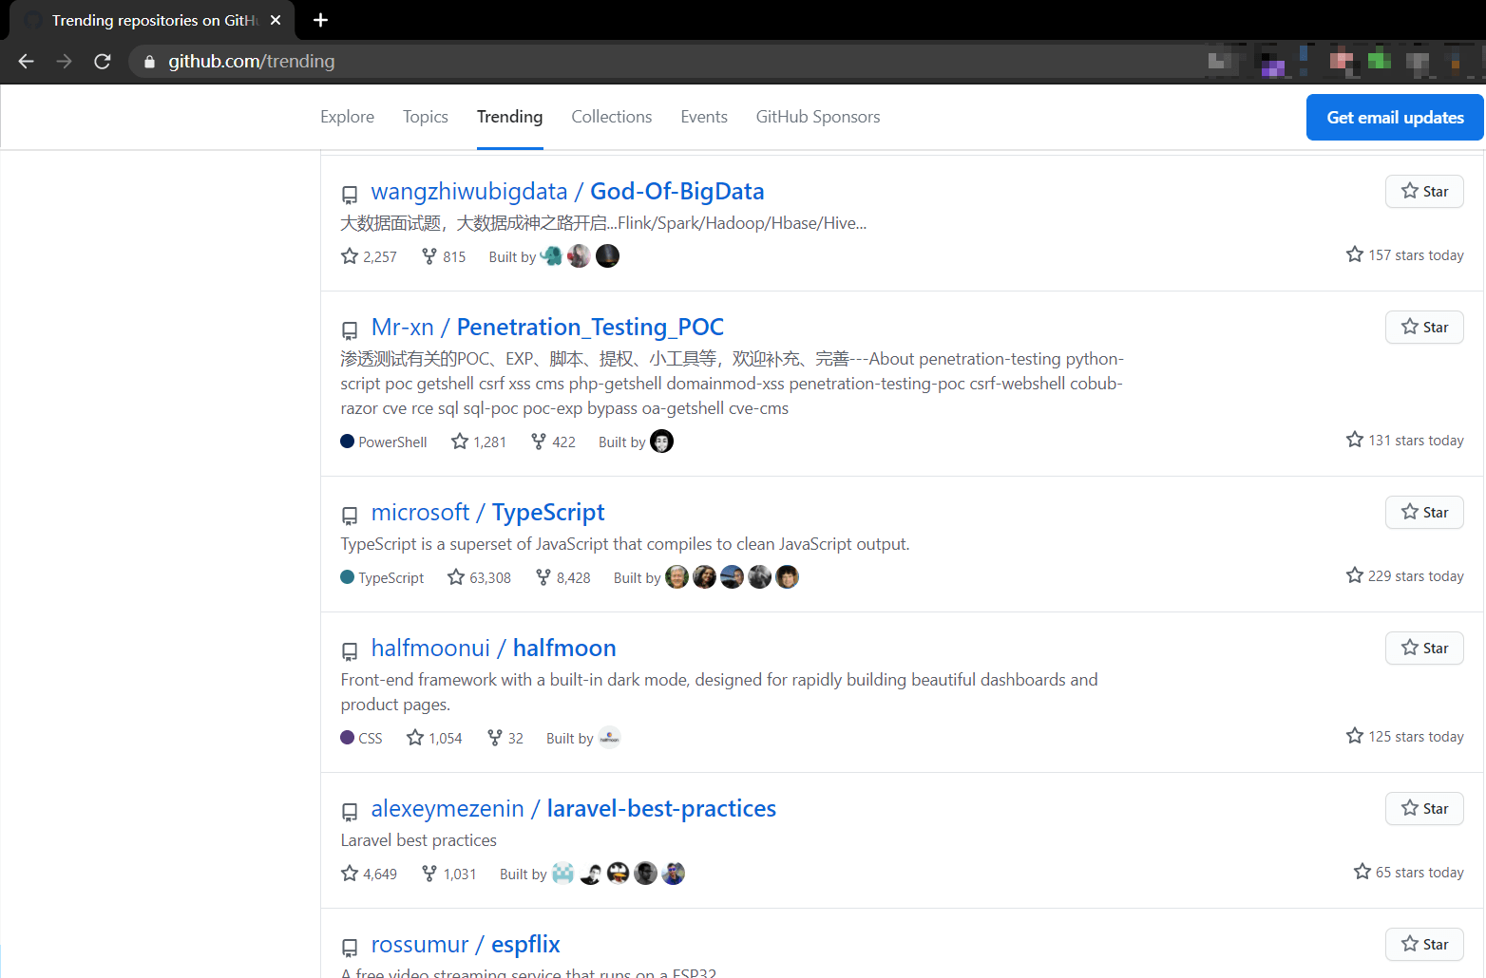1486x978 pixels.
Task: Open the Collections tab
Action: pos(611,117)
